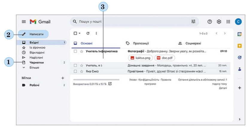Image resolution: width=248 pixels, height=128 pixels.
Task: Open the account avatar C
Action: click(238, 21)
